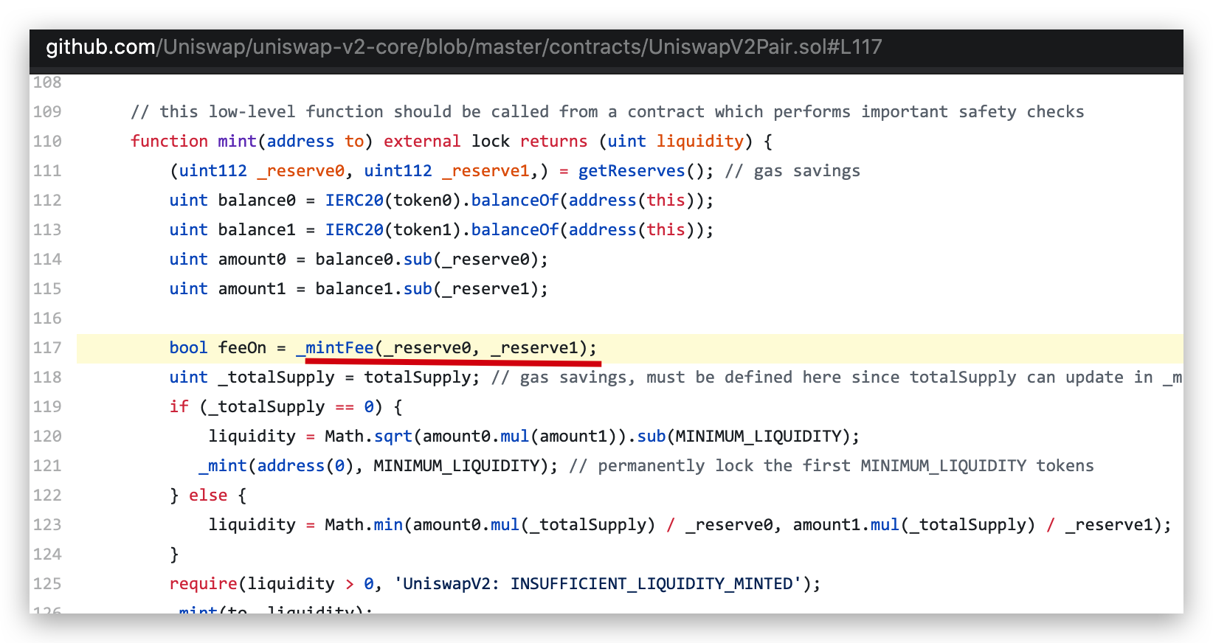Image resolution: width=1213 pixels, height=643 pixels.
Task: Click the else keyword on line 122
Action: coord(208,496)
